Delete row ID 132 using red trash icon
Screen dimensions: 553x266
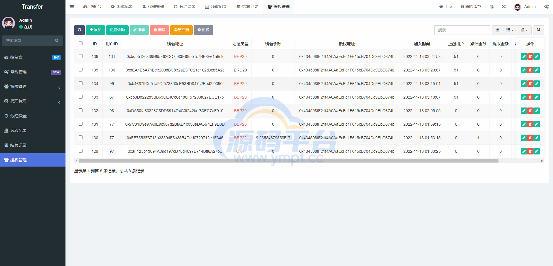click(530, 111)
